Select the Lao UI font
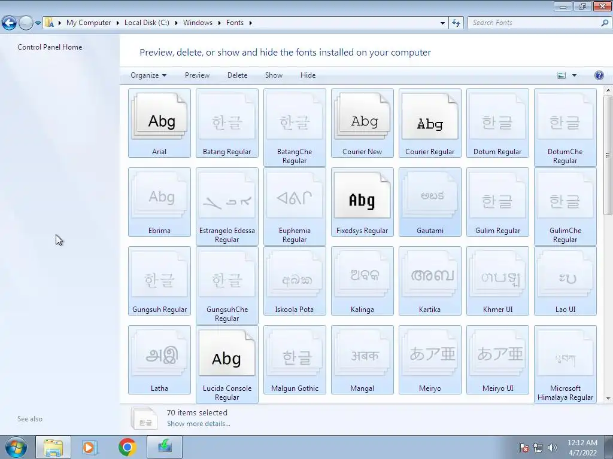613x459 pixels. tap(565, 281)
